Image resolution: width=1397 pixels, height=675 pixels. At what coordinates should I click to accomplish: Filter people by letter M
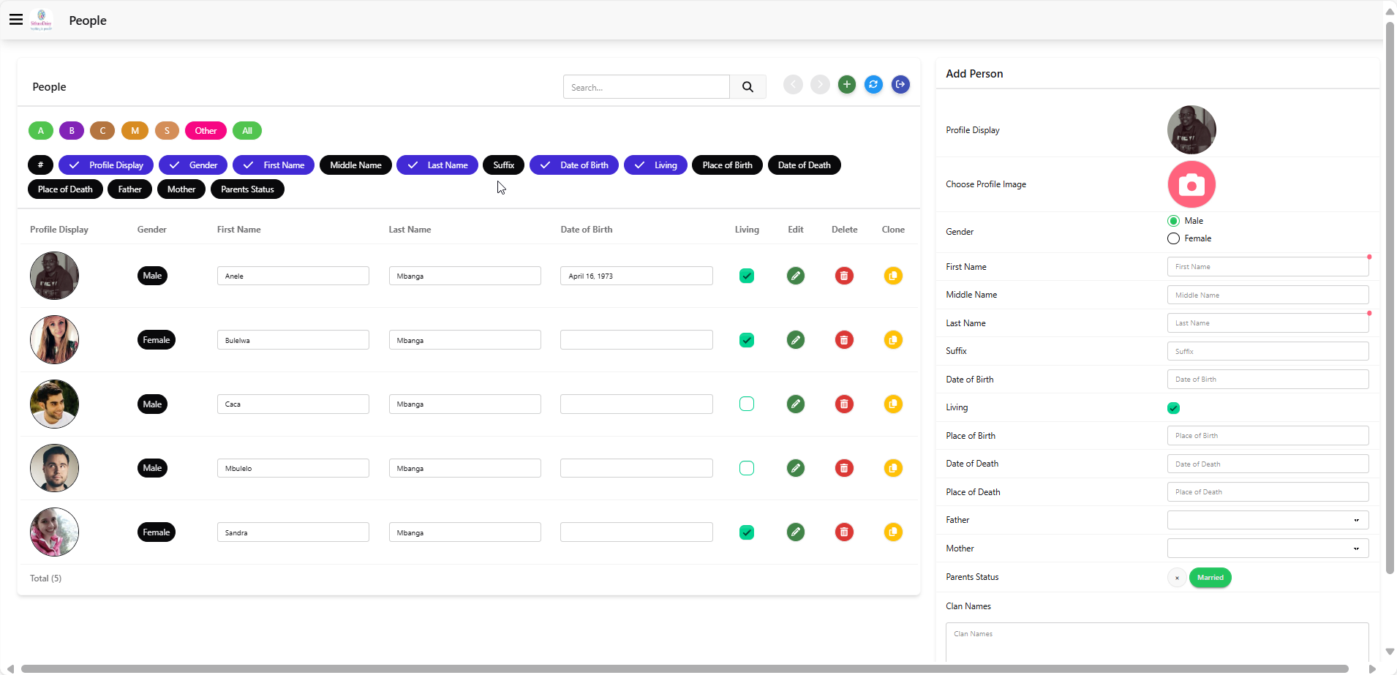135,131
